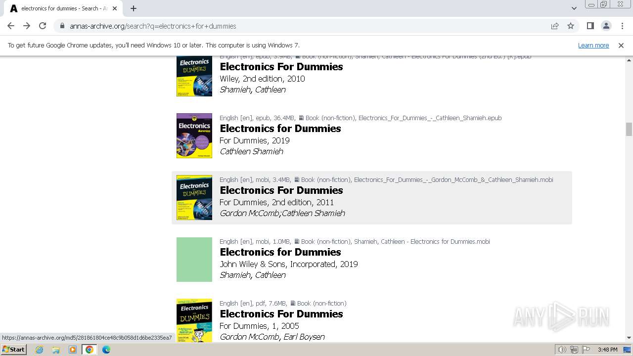Screen dimensions: 633x356
Task: Select the Anna's Archive search tab
Action: pyautogui.click(x=63, y=8)
